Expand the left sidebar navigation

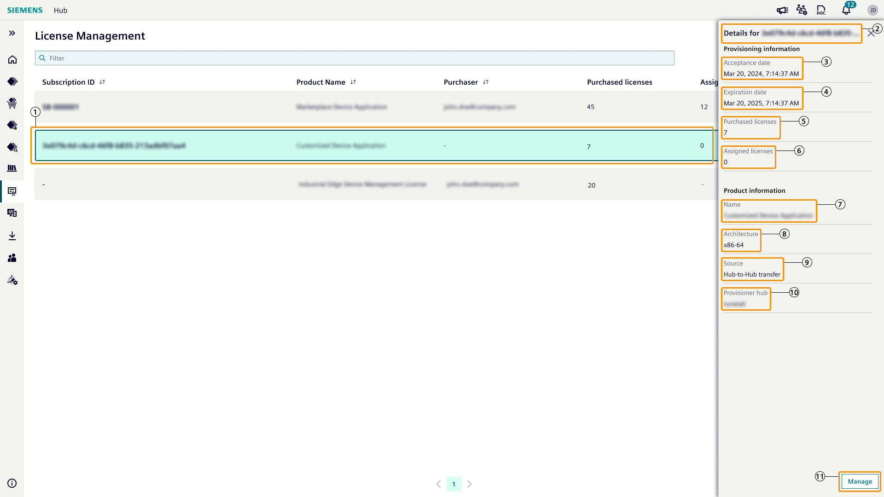(x=12, y=33)
